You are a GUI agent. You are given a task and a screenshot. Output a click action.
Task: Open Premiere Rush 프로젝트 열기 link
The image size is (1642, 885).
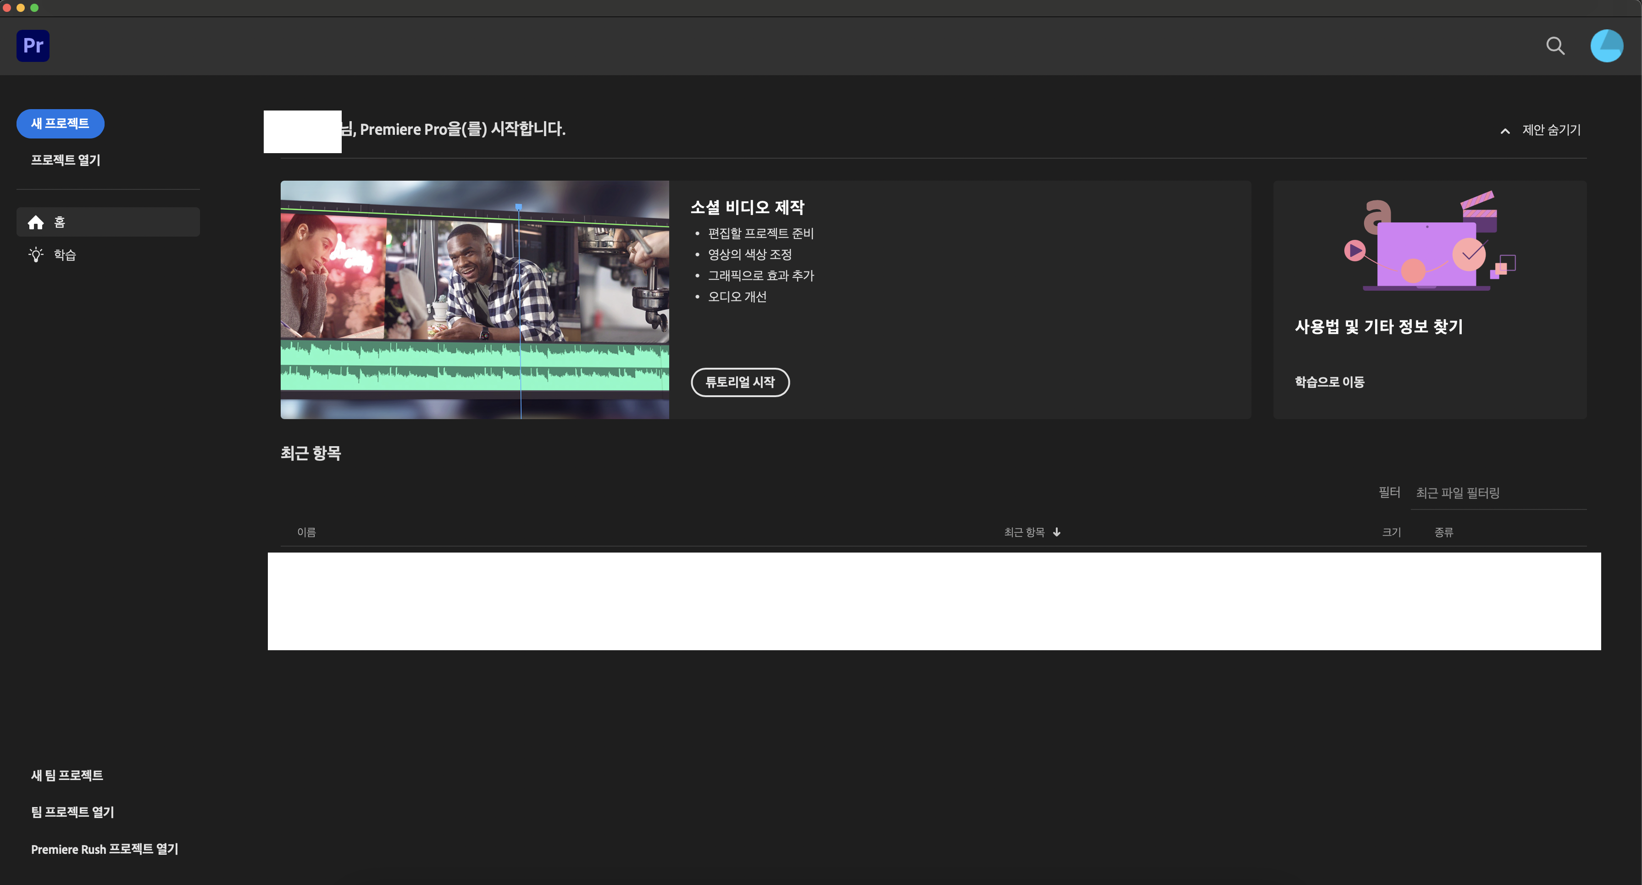[x=105, y=849]
